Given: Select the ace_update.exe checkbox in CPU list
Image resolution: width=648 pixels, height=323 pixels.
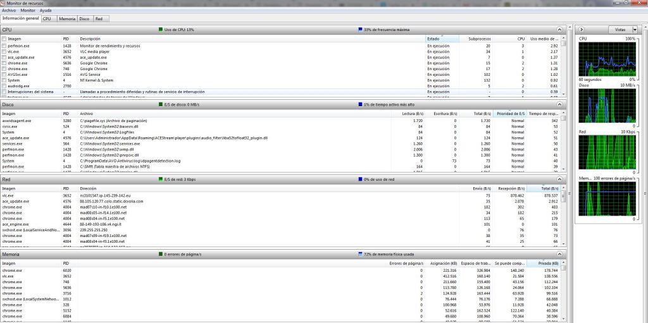Looking at the screenshot, I should pyautogui.click(x=4, y=58).
